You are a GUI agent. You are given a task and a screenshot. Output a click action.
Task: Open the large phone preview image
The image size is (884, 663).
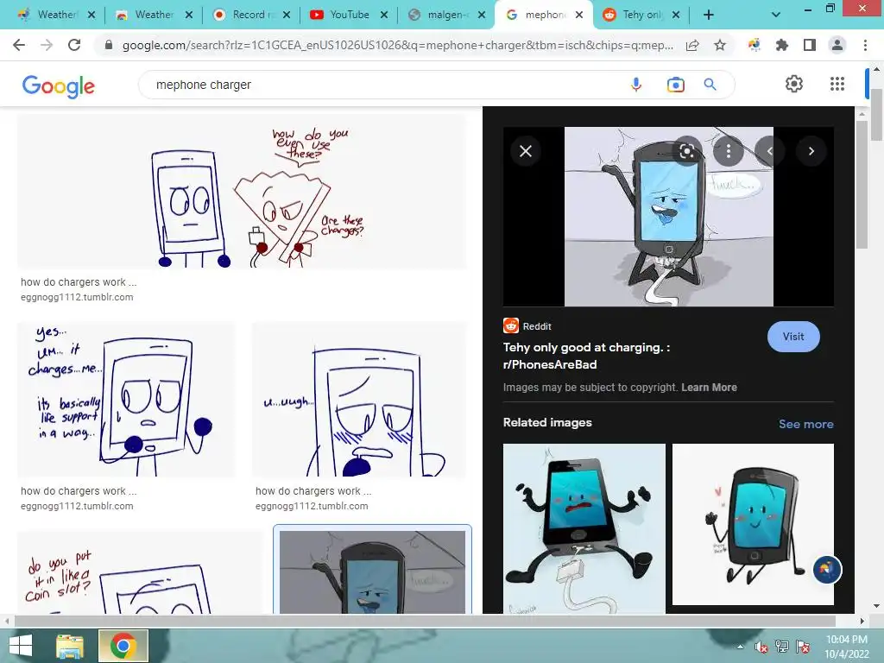669,217
